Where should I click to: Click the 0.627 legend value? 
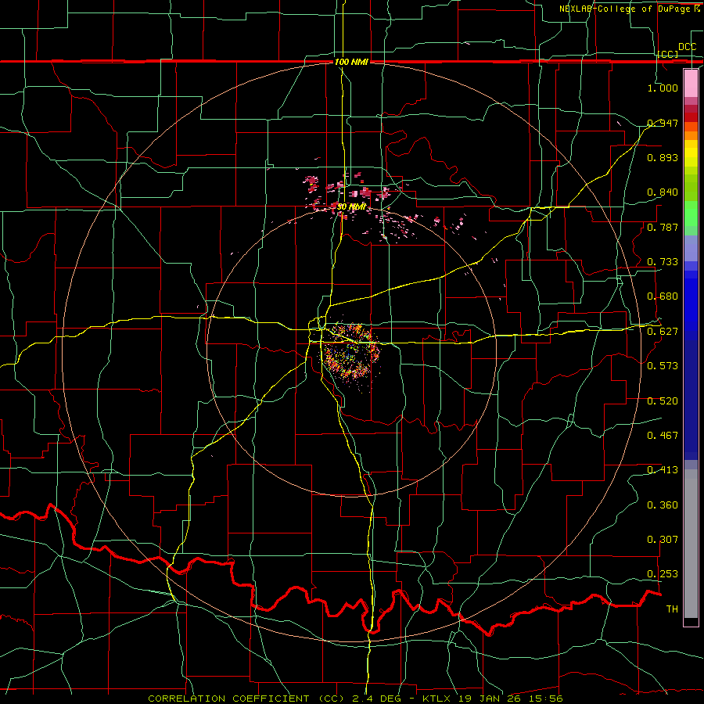(663, 332)
